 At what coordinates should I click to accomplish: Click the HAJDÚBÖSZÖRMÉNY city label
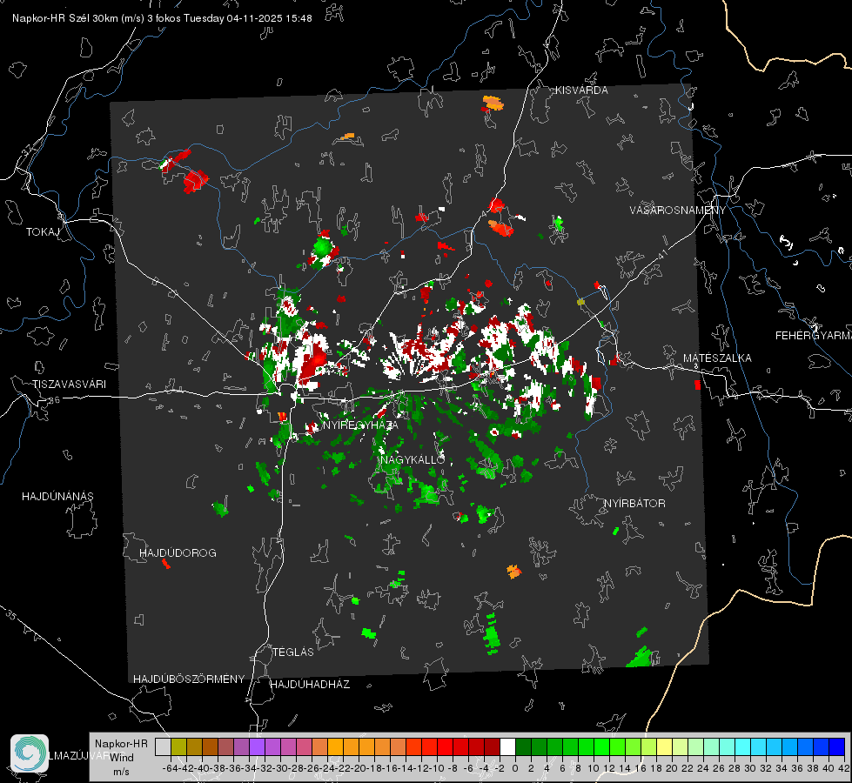189,679
